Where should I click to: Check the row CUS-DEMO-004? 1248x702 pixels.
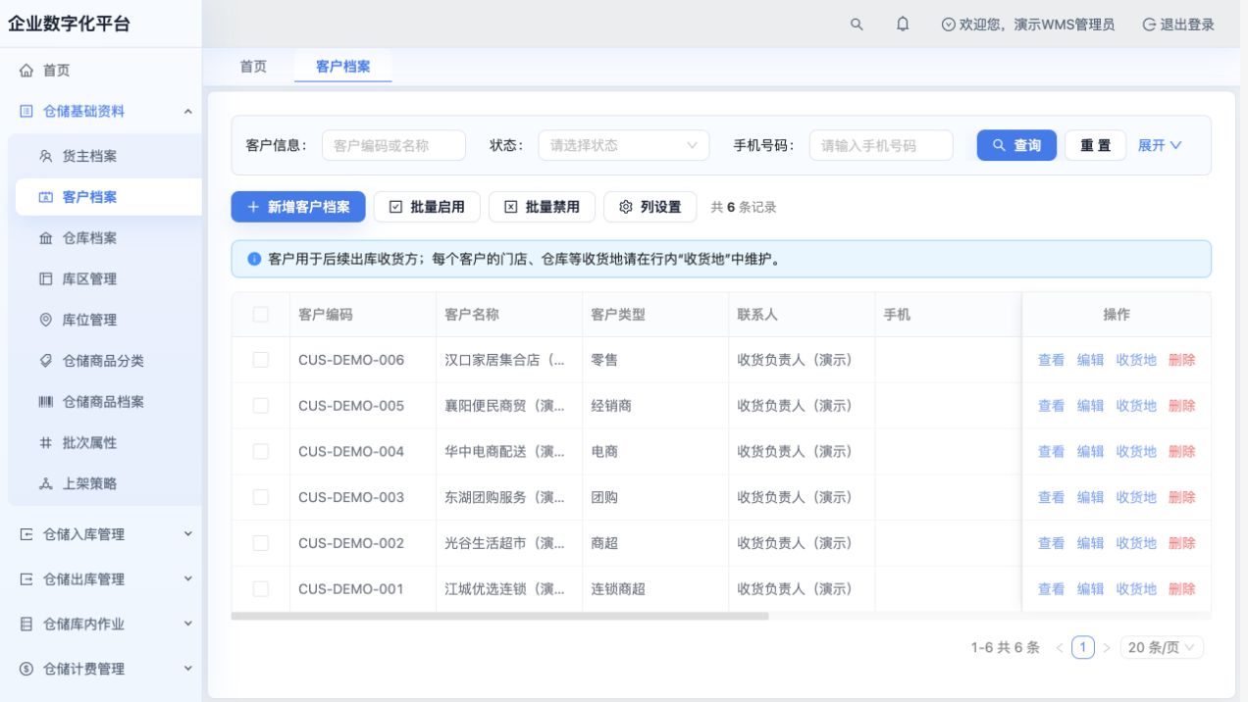point(260,452)
